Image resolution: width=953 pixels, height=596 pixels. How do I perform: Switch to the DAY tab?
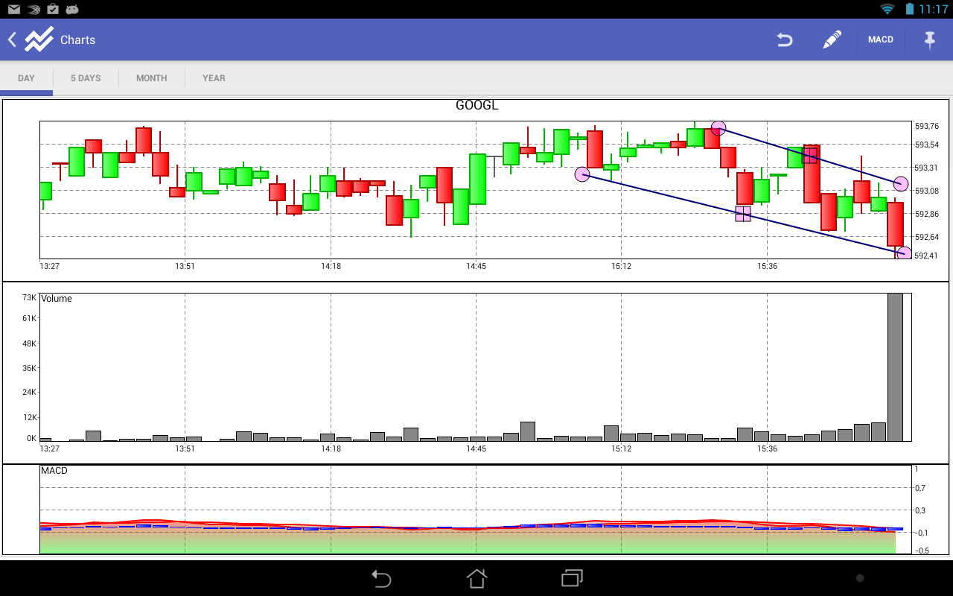point(26,78)
